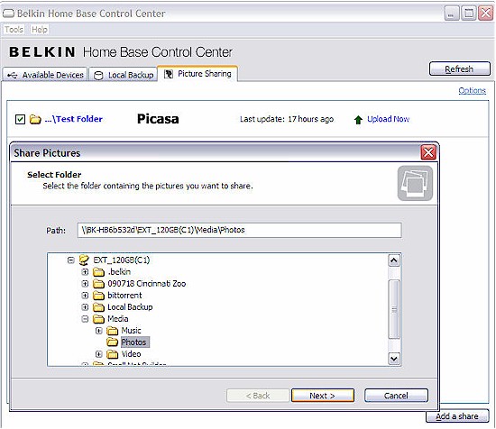Click the application icon in the title bar
496x429 pixels.
pyautogui.click(x=8, y=14)
